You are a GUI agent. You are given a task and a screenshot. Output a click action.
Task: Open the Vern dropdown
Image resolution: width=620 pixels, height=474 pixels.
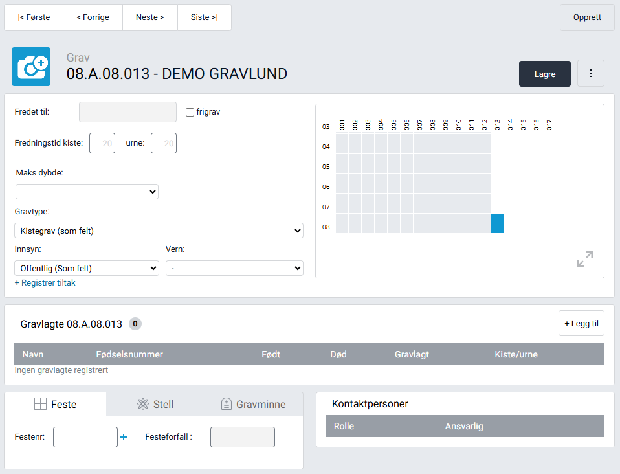click(x=234, y=268)
